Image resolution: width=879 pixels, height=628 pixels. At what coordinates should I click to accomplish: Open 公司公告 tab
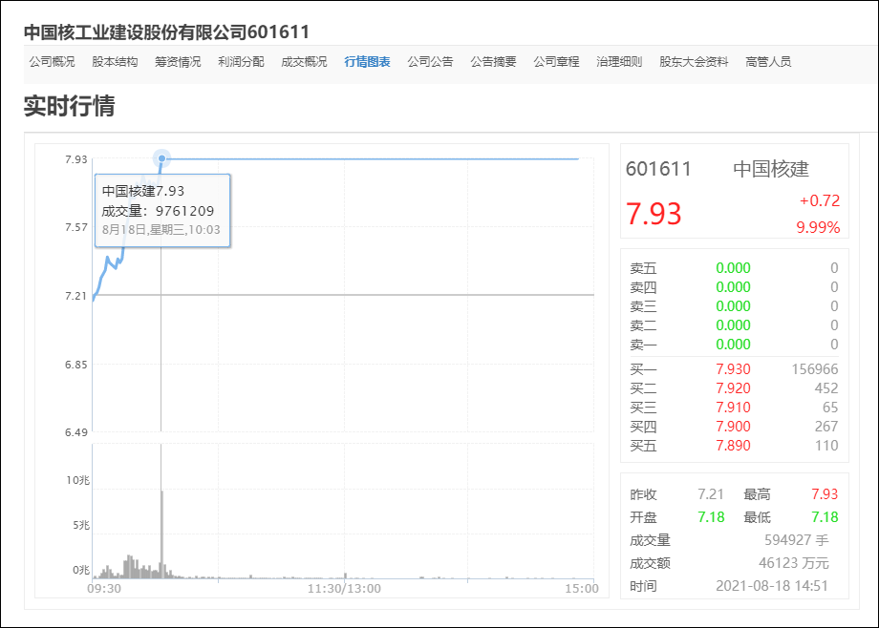click(x=430, y=62)
